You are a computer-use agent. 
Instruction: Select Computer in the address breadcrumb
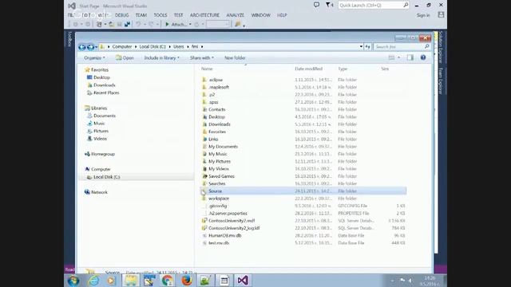pyautogui.click(x=122, y=46)
